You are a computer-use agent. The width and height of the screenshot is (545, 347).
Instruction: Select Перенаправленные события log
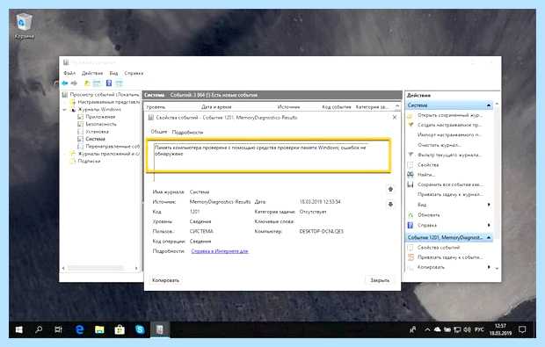(x=113, y=147)
